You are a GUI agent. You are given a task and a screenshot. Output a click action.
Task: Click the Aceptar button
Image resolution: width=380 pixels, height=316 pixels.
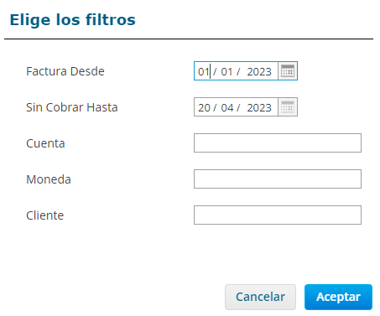click(338, 297)
